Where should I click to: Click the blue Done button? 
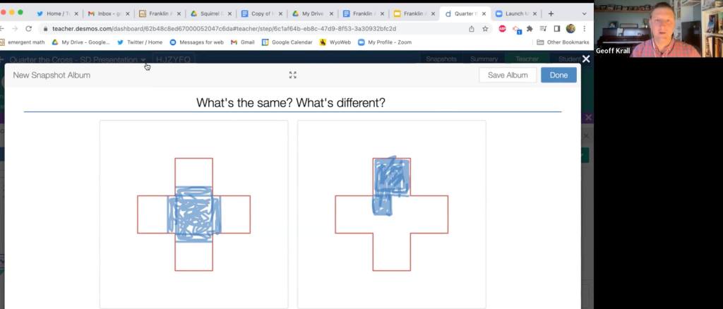[558, 75]
